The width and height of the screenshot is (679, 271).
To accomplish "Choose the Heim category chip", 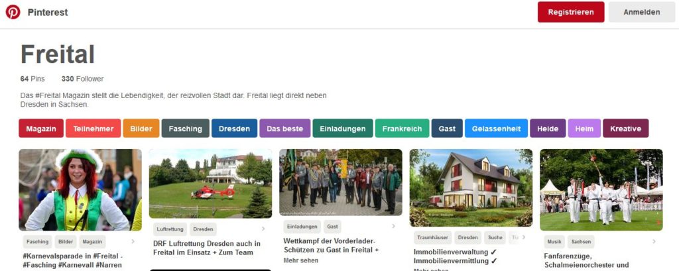I will (x=584, y=129).
